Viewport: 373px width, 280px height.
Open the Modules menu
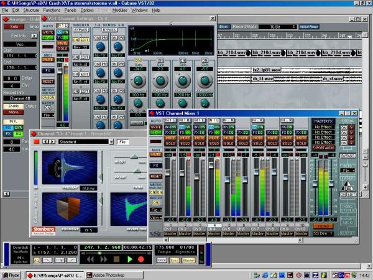119,10
